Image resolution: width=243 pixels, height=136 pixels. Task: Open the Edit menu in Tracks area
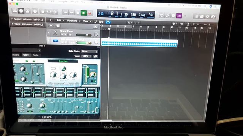(x=60, y=20)
